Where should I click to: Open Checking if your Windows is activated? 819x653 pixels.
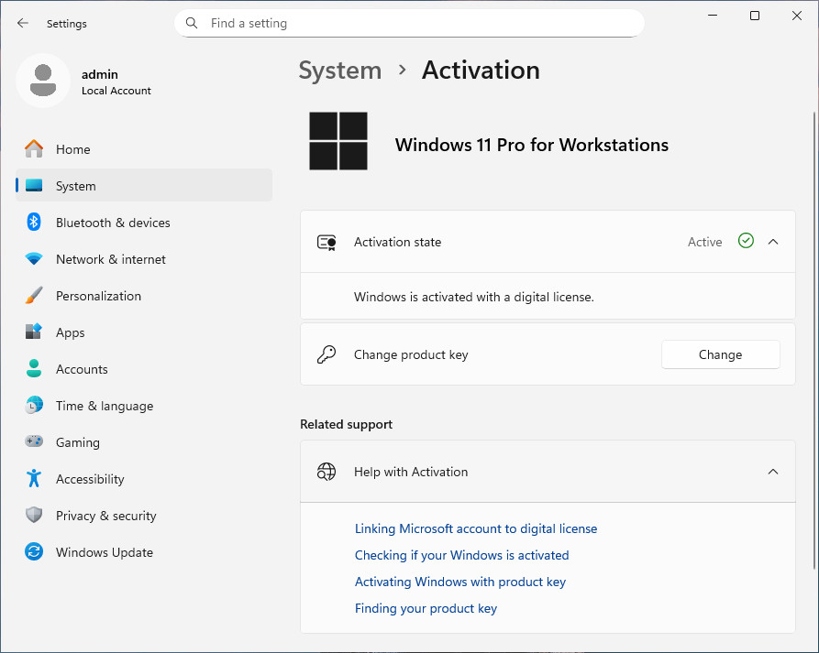[x=461, y=556]
